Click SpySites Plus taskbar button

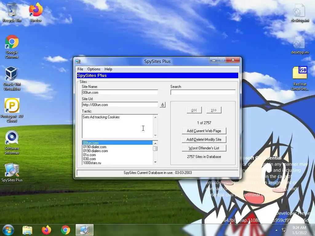(85, 230)
